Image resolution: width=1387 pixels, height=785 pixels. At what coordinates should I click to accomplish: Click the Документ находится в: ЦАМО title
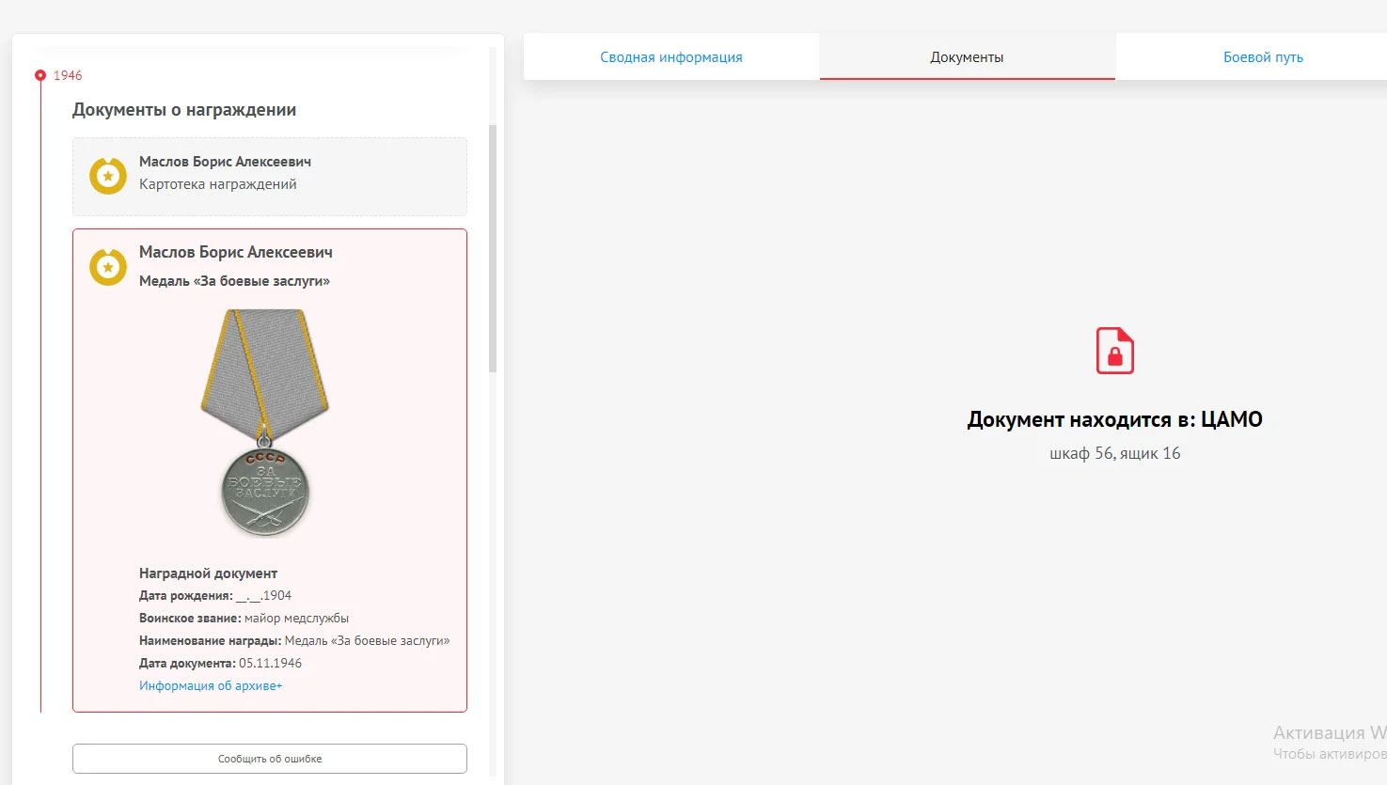1114,419
